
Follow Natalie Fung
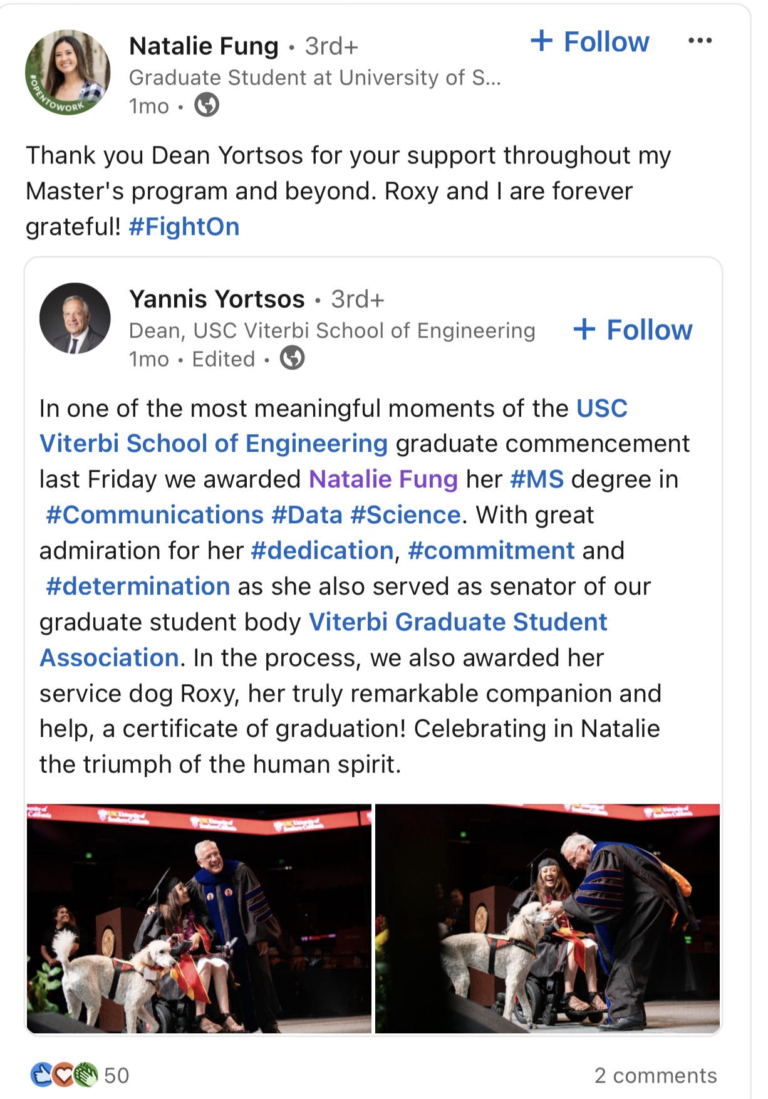click(590, 42)
